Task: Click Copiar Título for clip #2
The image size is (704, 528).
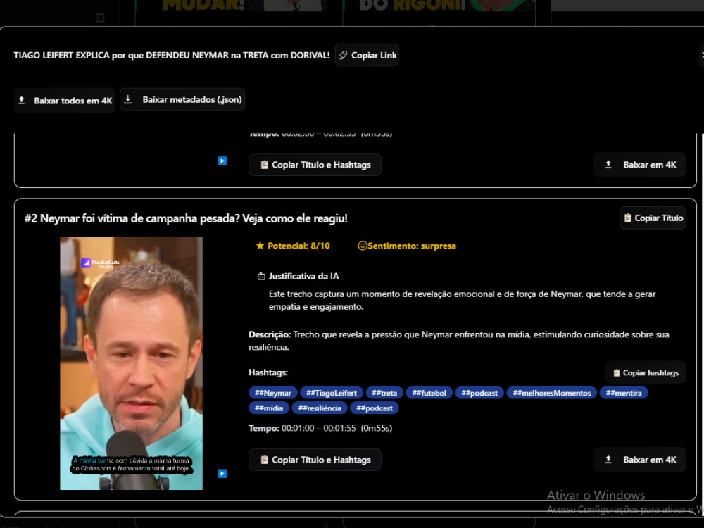Action: (x=653, y=218)
